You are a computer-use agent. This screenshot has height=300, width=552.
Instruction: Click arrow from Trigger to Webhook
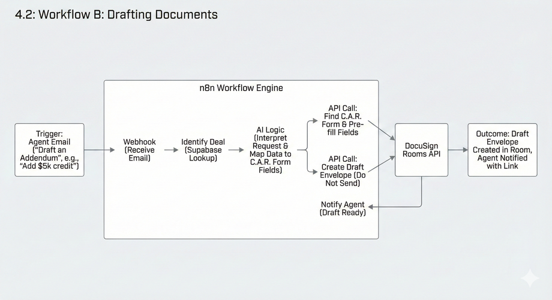[100, 150]
